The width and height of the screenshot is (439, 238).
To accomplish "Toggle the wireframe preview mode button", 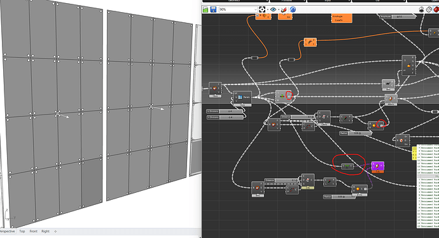I will [429, 10].
